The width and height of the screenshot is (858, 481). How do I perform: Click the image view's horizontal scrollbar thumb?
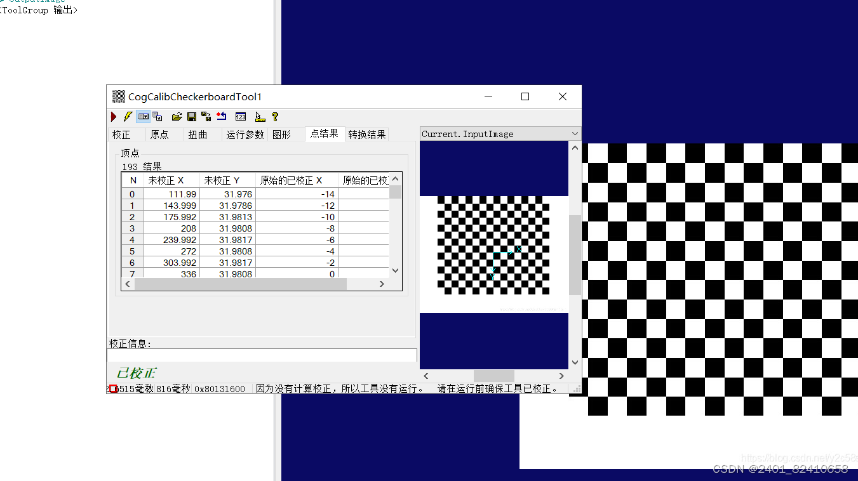tap(494, 376)
